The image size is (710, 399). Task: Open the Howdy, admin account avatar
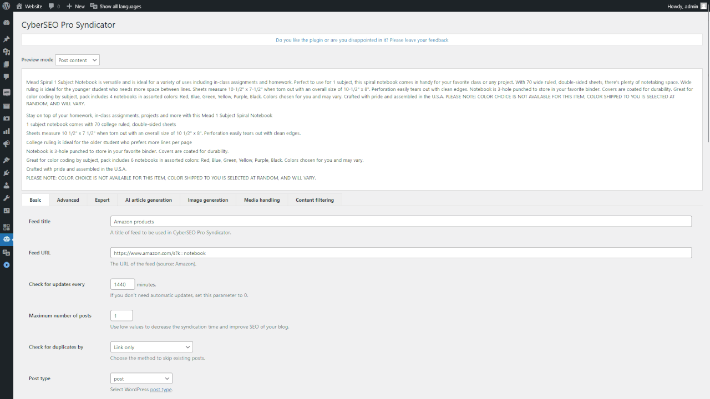[x=703, y=6]
